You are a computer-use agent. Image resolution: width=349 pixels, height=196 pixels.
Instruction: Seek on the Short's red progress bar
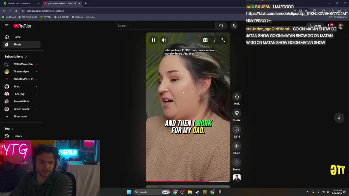(188, 181)
